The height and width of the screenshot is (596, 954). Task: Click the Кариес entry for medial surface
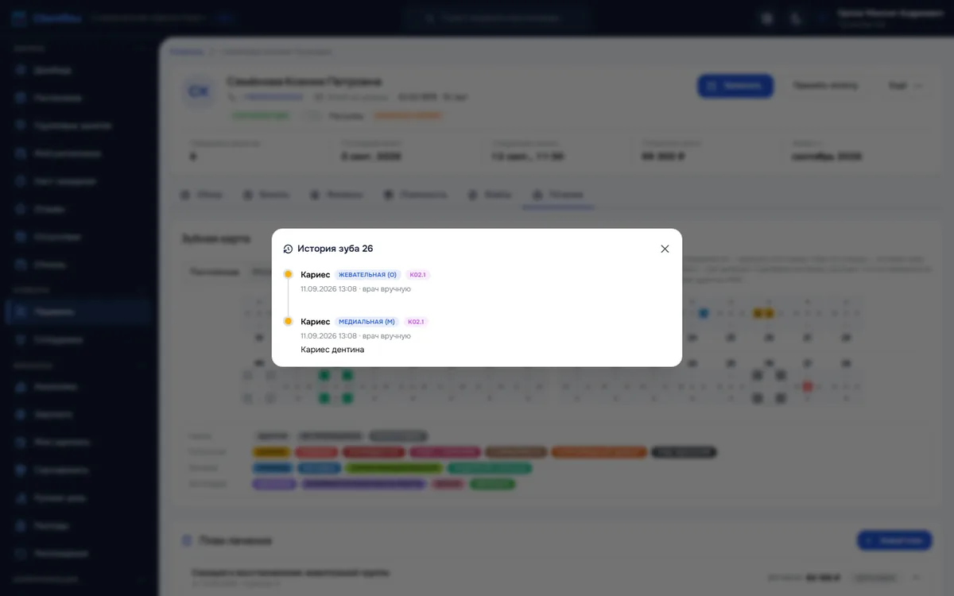[315, 322]
